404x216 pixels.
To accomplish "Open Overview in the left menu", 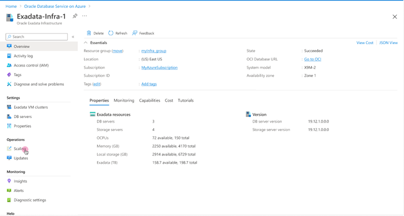I will [x=39, y=46].
